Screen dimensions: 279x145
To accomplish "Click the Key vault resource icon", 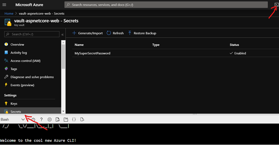I will 8,23.
